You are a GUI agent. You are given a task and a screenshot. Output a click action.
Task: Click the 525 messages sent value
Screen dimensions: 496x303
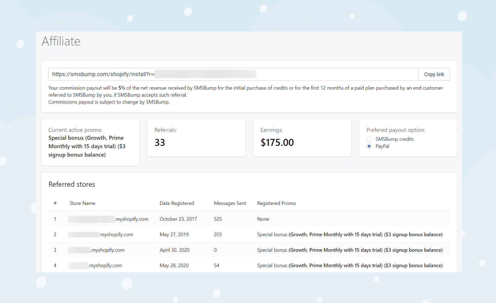point(218,219)
